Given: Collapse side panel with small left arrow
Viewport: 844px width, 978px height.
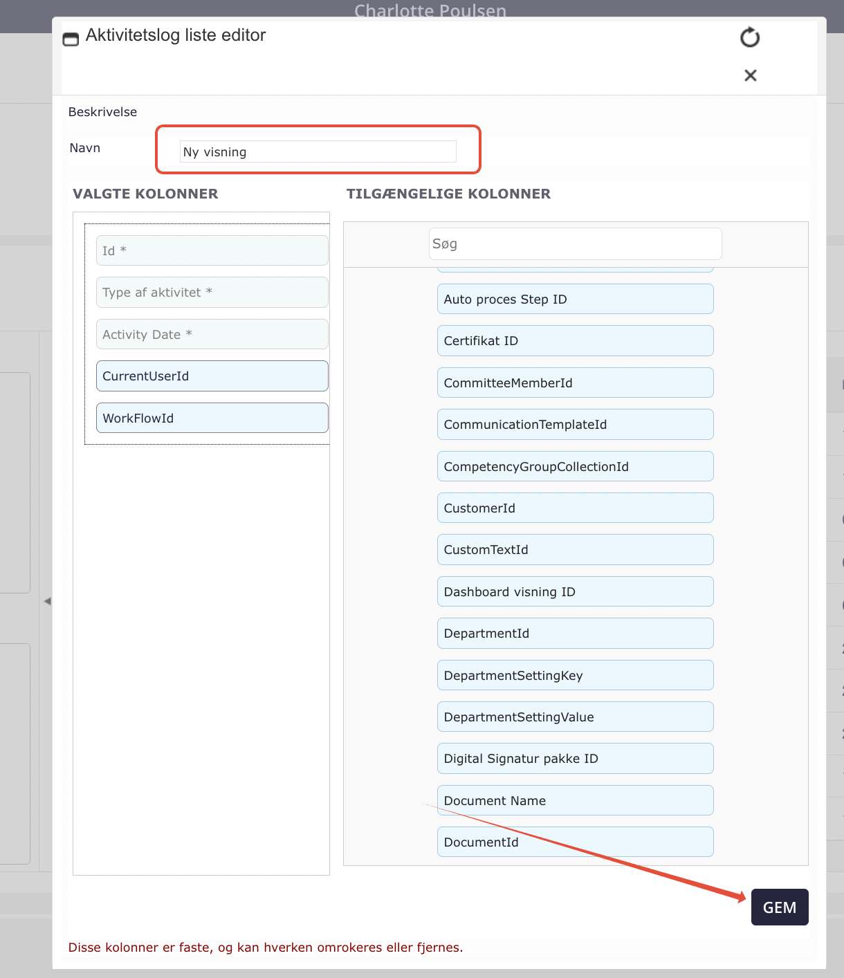Looking at the screenshot, I should pos(47,601).
